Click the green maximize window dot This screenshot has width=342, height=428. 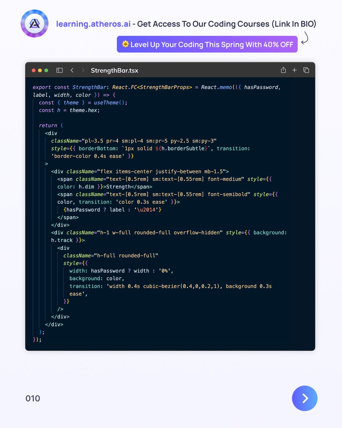click(x=46, y=70)
